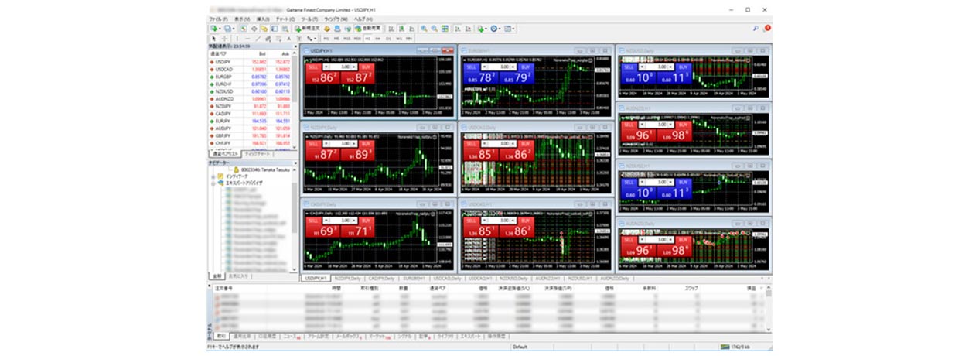
Task: Open the periods clock dropdown
Action: [496, 29]
